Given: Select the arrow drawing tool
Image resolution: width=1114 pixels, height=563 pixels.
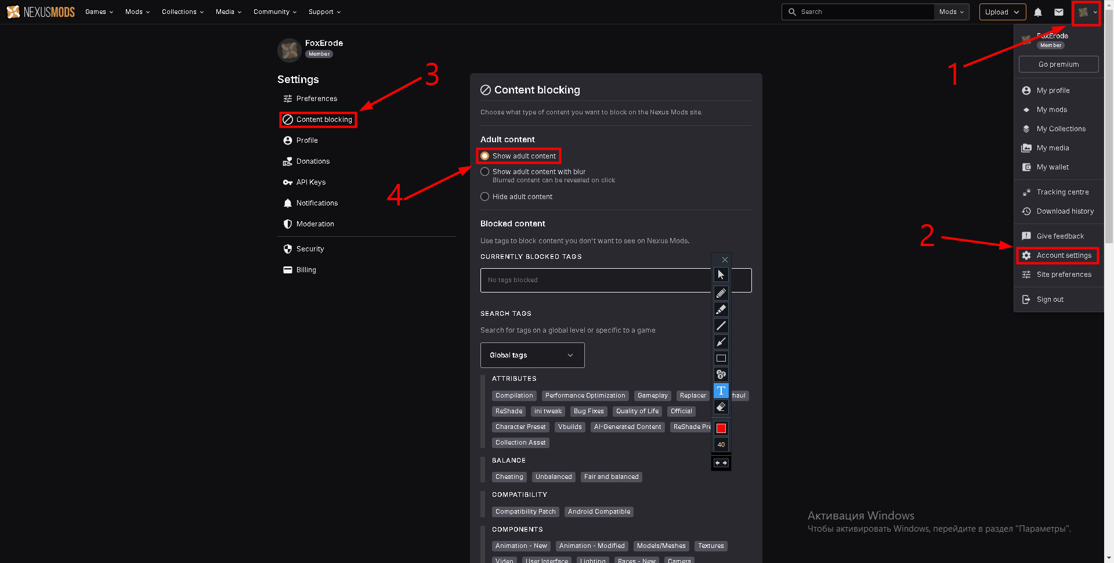Looking at the screenshot, I should pyautogui.click(x=721, y=342).
